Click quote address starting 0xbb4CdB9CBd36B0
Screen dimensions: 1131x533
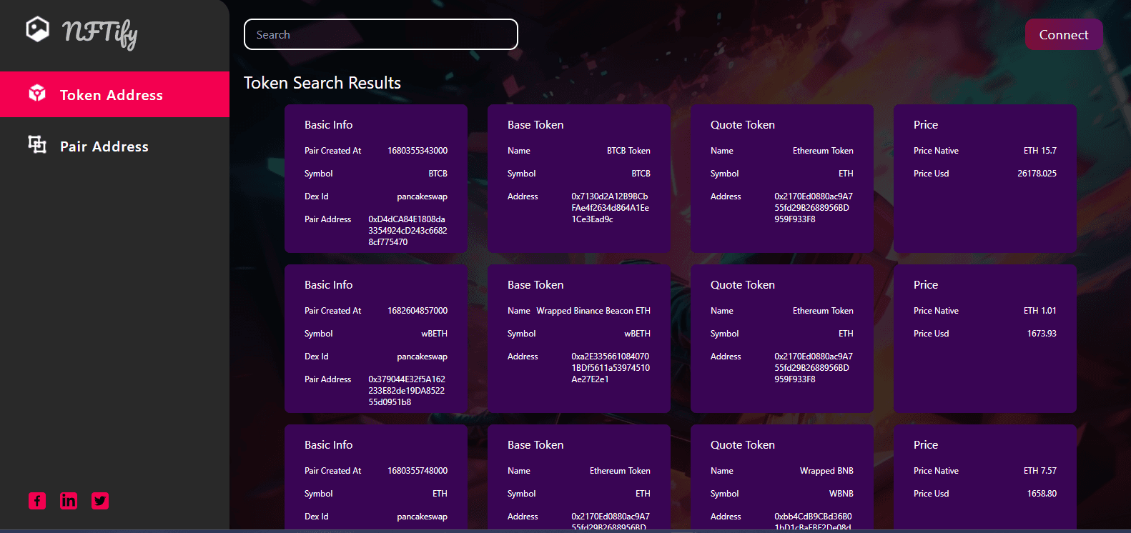coord(814,522)
